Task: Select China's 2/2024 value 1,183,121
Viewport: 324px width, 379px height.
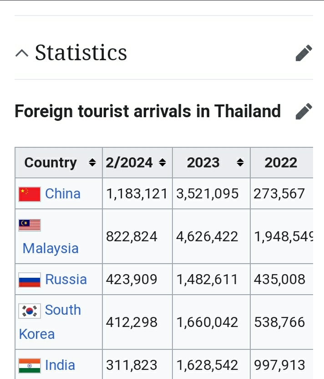Action: pos(137,193)
